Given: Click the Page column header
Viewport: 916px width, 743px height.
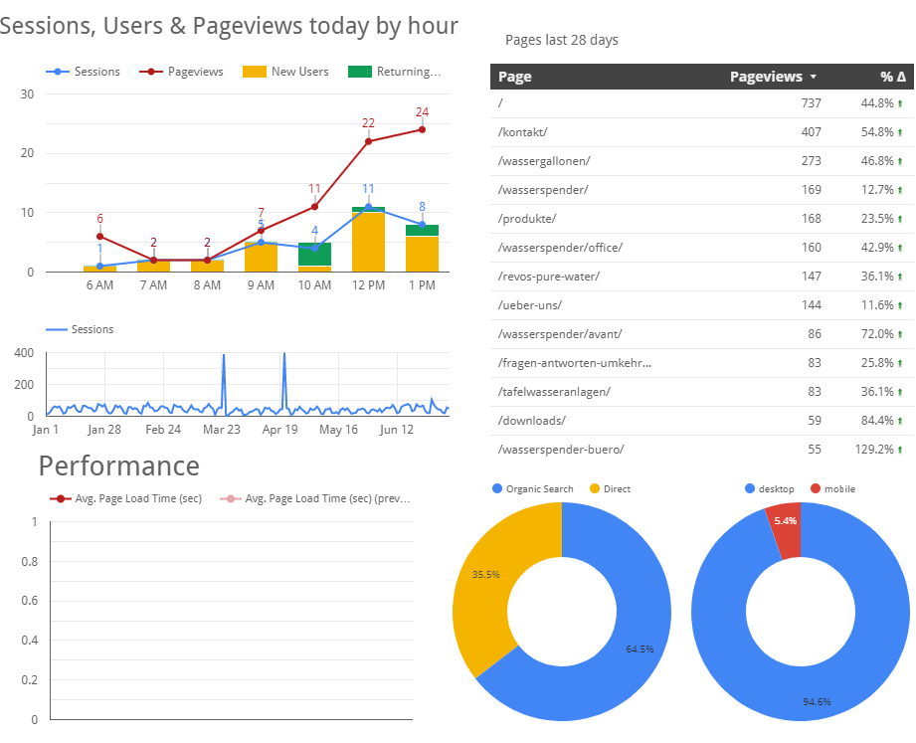Looking at the screenshot, I should point(514,77).
